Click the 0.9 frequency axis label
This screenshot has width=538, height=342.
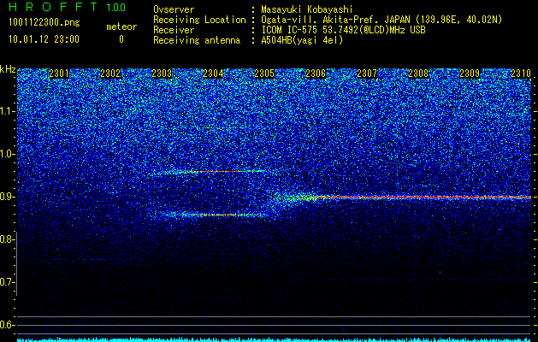click(x=8, y=197)
